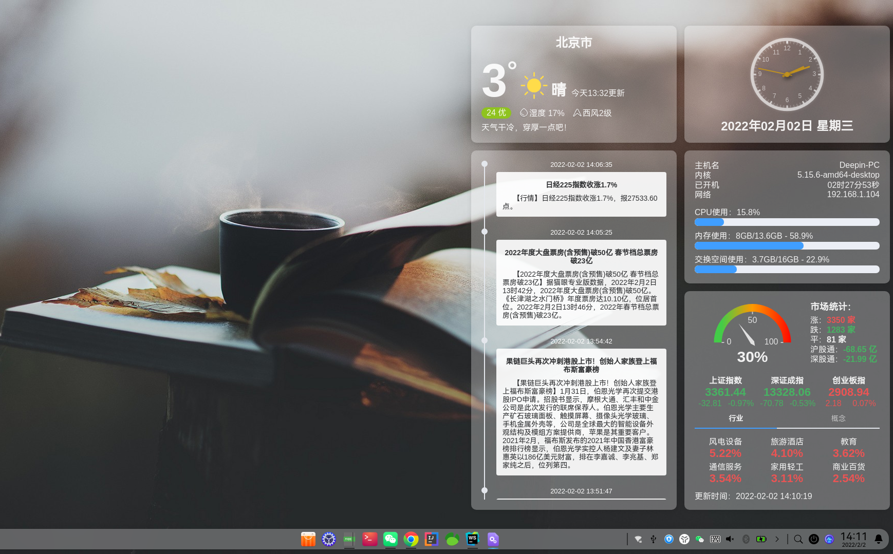Launch Google Chrome from the dock
The image size is (893, 554).
(411, 539)
